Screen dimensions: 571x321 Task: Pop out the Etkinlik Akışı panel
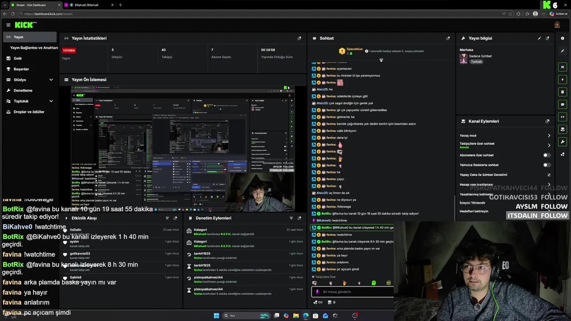(x=175, y=218)
